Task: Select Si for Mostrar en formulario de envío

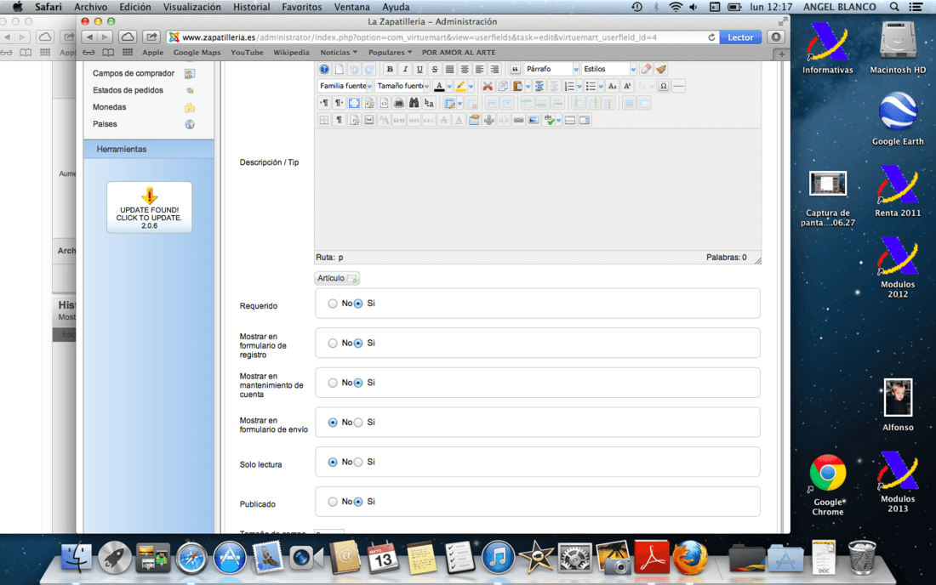Action: (x=358, y=423)
